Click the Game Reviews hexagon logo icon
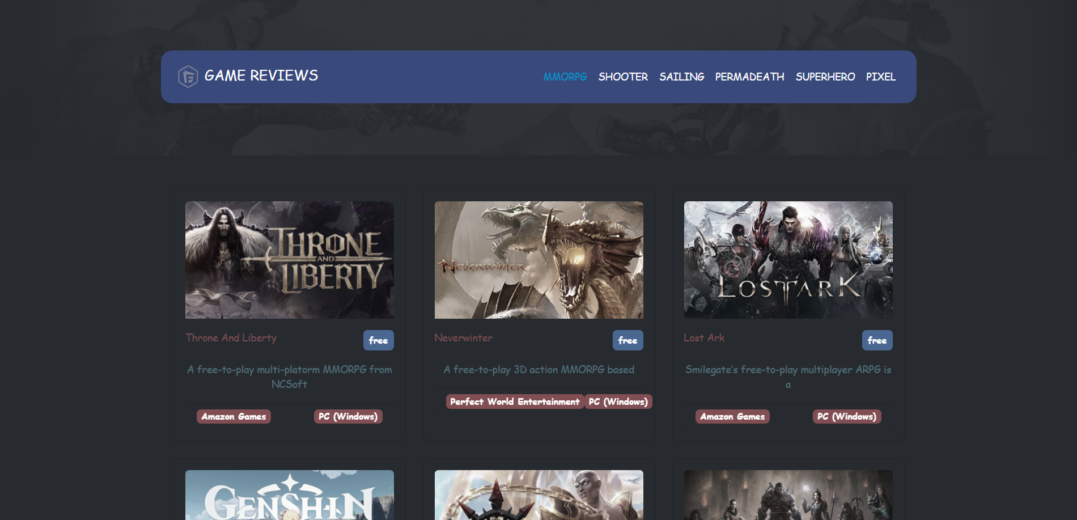The width and height of the screenshot is (1077, 520). 188,77
